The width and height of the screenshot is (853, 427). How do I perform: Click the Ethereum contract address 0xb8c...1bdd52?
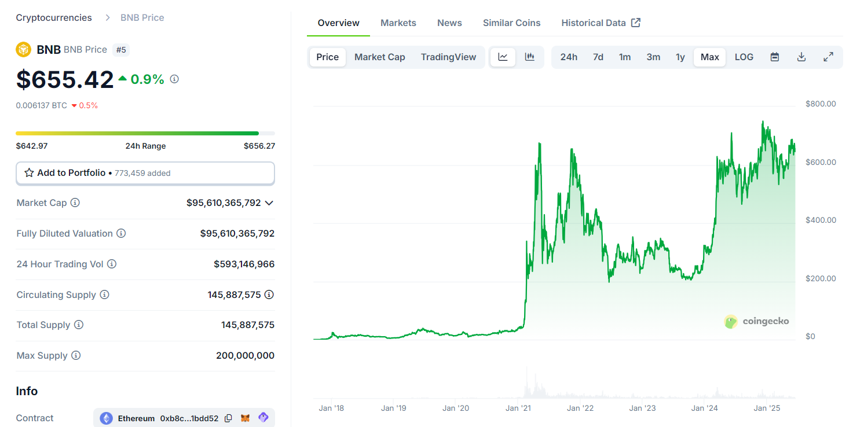point(189,418)
